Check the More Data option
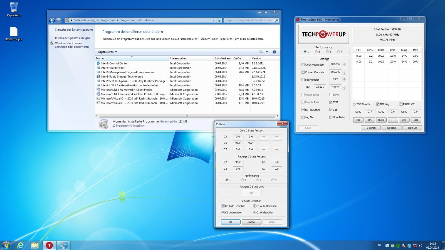This screenshot has height=250, width=445. pyautogui.click(x=331, y=117)
